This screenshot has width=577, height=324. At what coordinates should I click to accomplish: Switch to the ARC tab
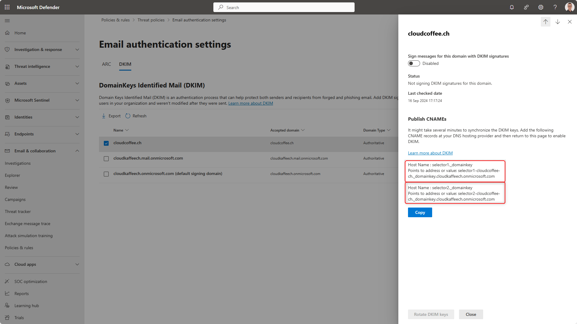pos(106,64)
